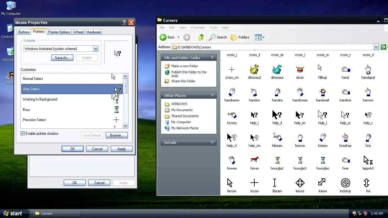The width and height of the screenshot is (388, 218).
Task: Click OK in Mouse Properties dialog
Action: point(72,149)
